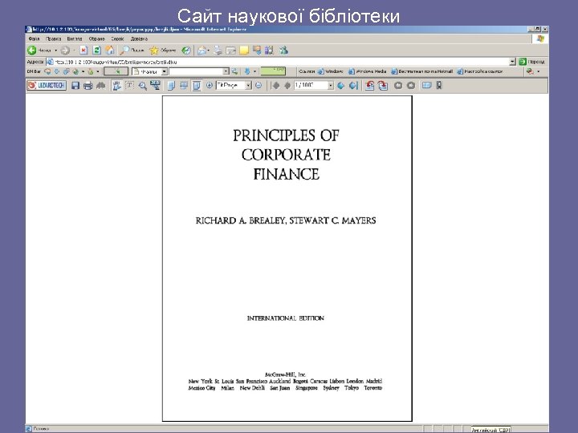Open the Обране menu
578x433 pixels.
click(x=96, y=38)
